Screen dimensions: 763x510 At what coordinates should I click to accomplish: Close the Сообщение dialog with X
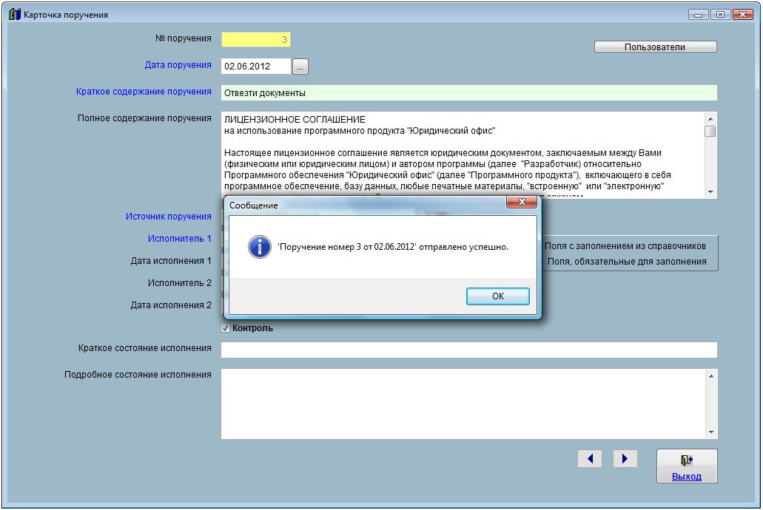tap(522, 202)
